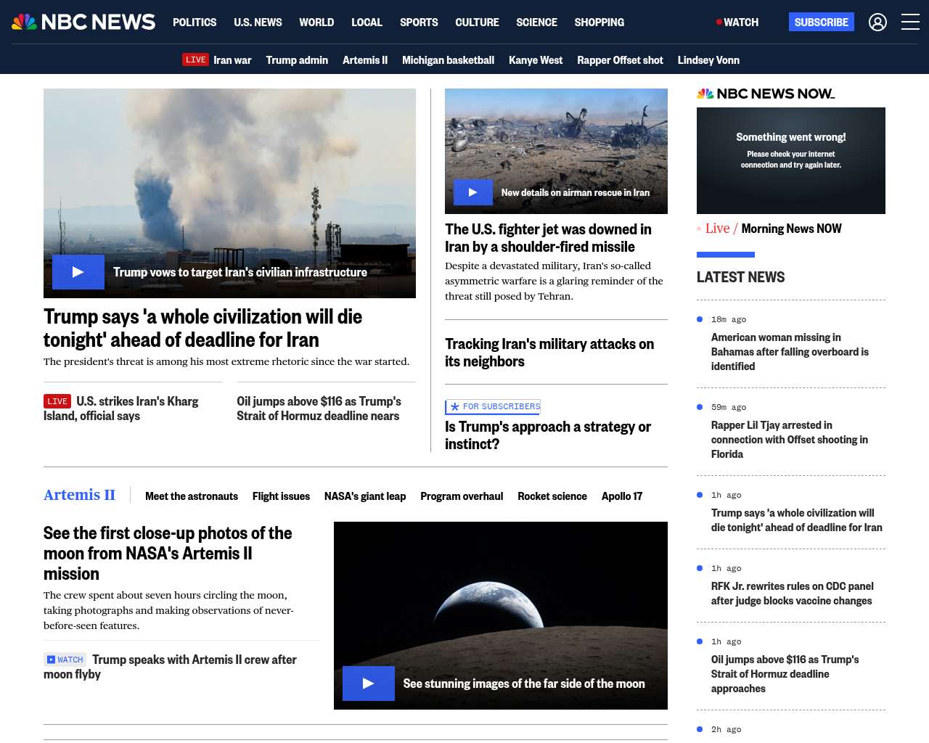
Task: Click the red LIVE badge beside Iran war
Action: point(195,59)
